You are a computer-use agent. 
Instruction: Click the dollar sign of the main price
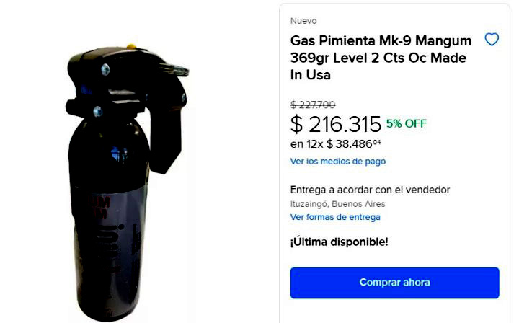coord(296,125)
